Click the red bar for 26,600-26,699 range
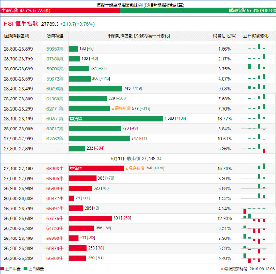The image size is (276, 274). click(x=90, y=218)
